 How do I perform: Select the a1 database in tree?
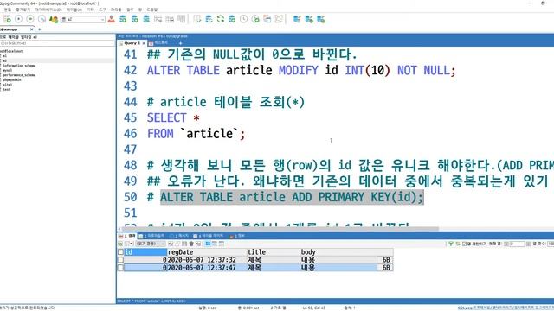point(4,56)
